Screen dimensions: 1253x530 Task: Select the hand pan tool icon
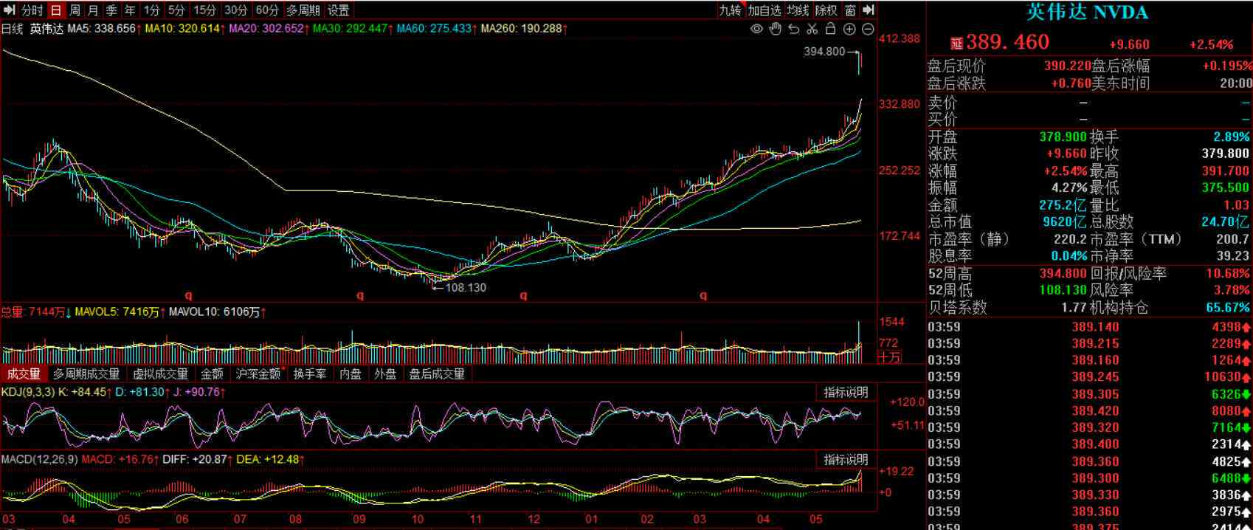775,30
